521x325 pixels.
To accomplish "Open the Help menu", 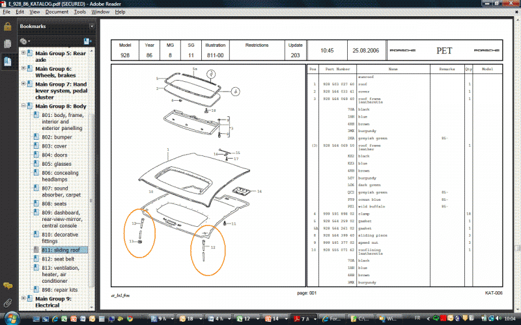I will [120, 12].
